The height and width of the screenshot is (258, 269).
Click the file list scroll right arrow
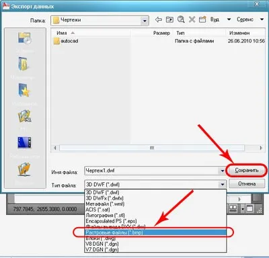pos(261,148)
